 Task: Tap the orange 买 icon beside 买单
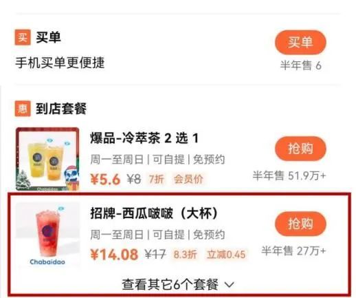[x=23, y=37]
